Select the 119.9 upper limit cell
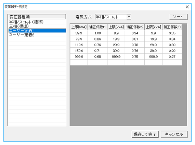This screenshot has width=195, height=145. pos(79,45)
